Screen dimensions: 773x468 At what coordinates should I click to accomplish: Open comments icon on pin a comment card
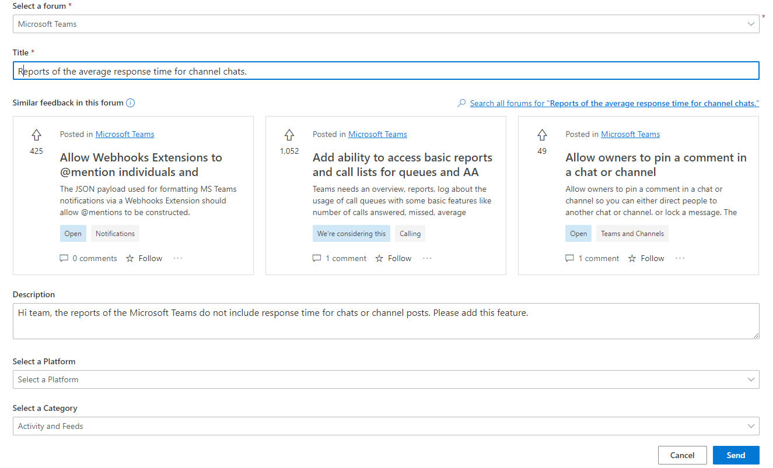point(570,258)
